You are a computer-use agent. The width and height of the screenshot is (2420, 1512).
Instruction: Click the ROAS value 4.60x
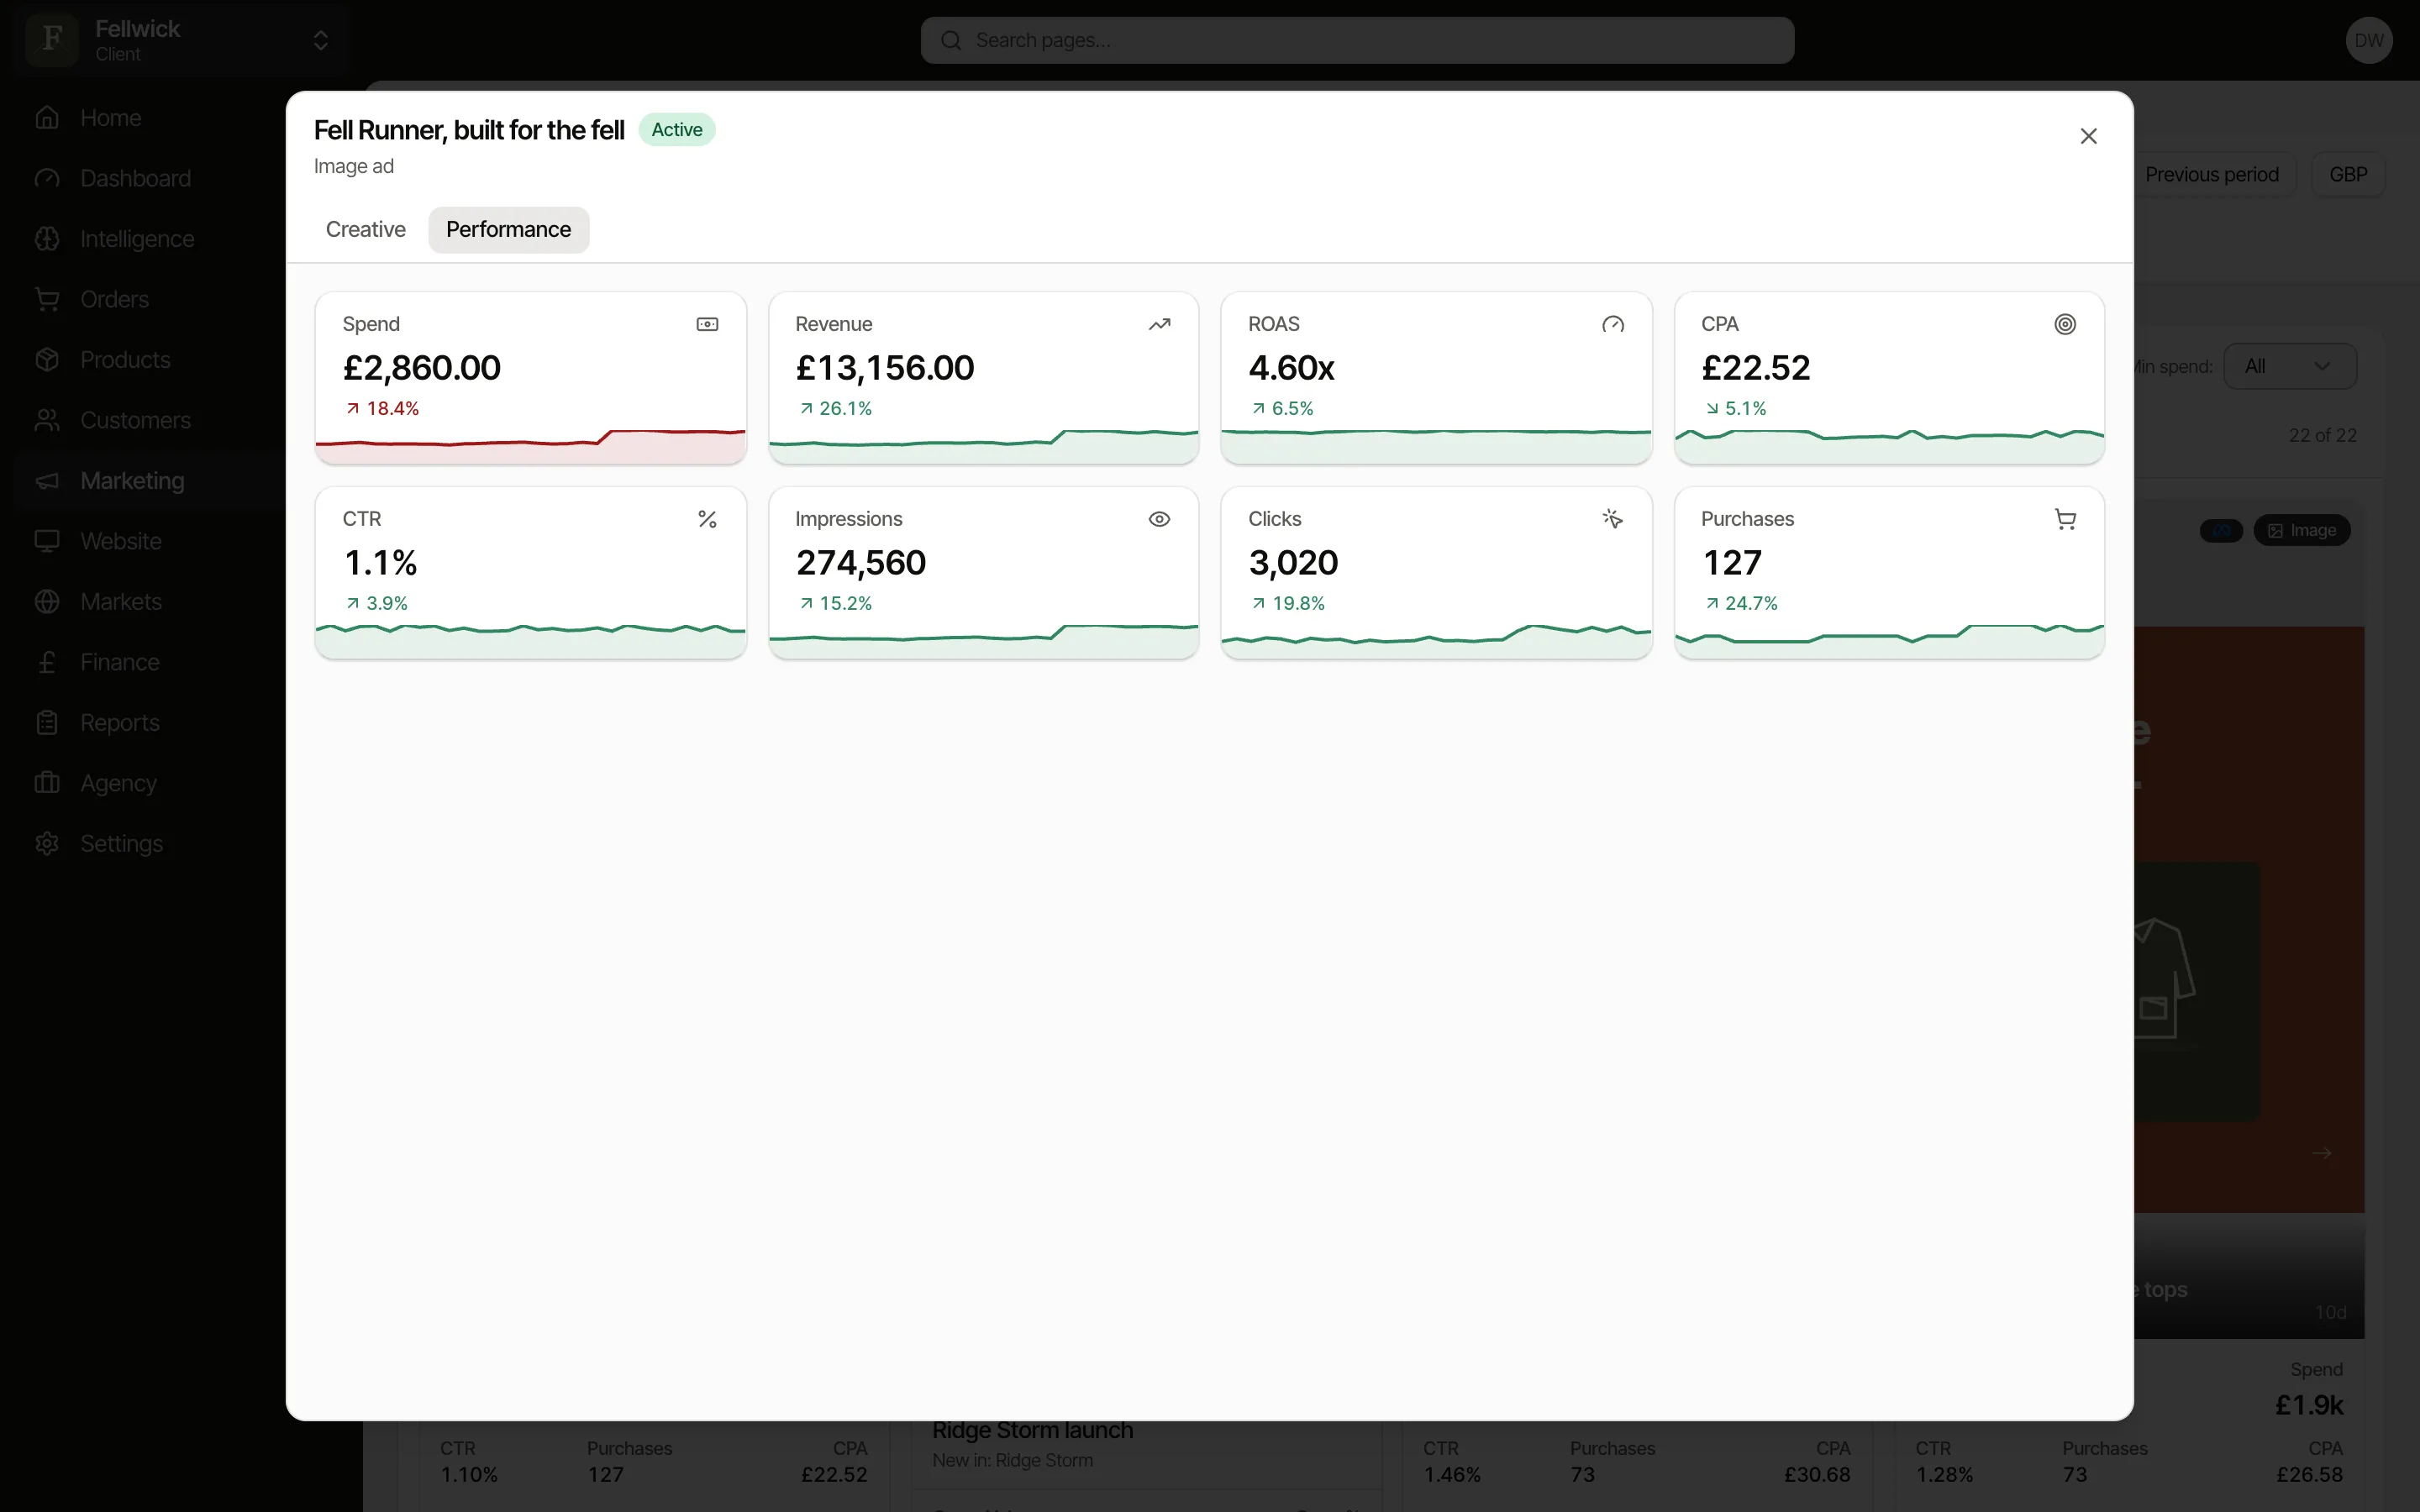pyautogui.click(x=1291, y=368)
